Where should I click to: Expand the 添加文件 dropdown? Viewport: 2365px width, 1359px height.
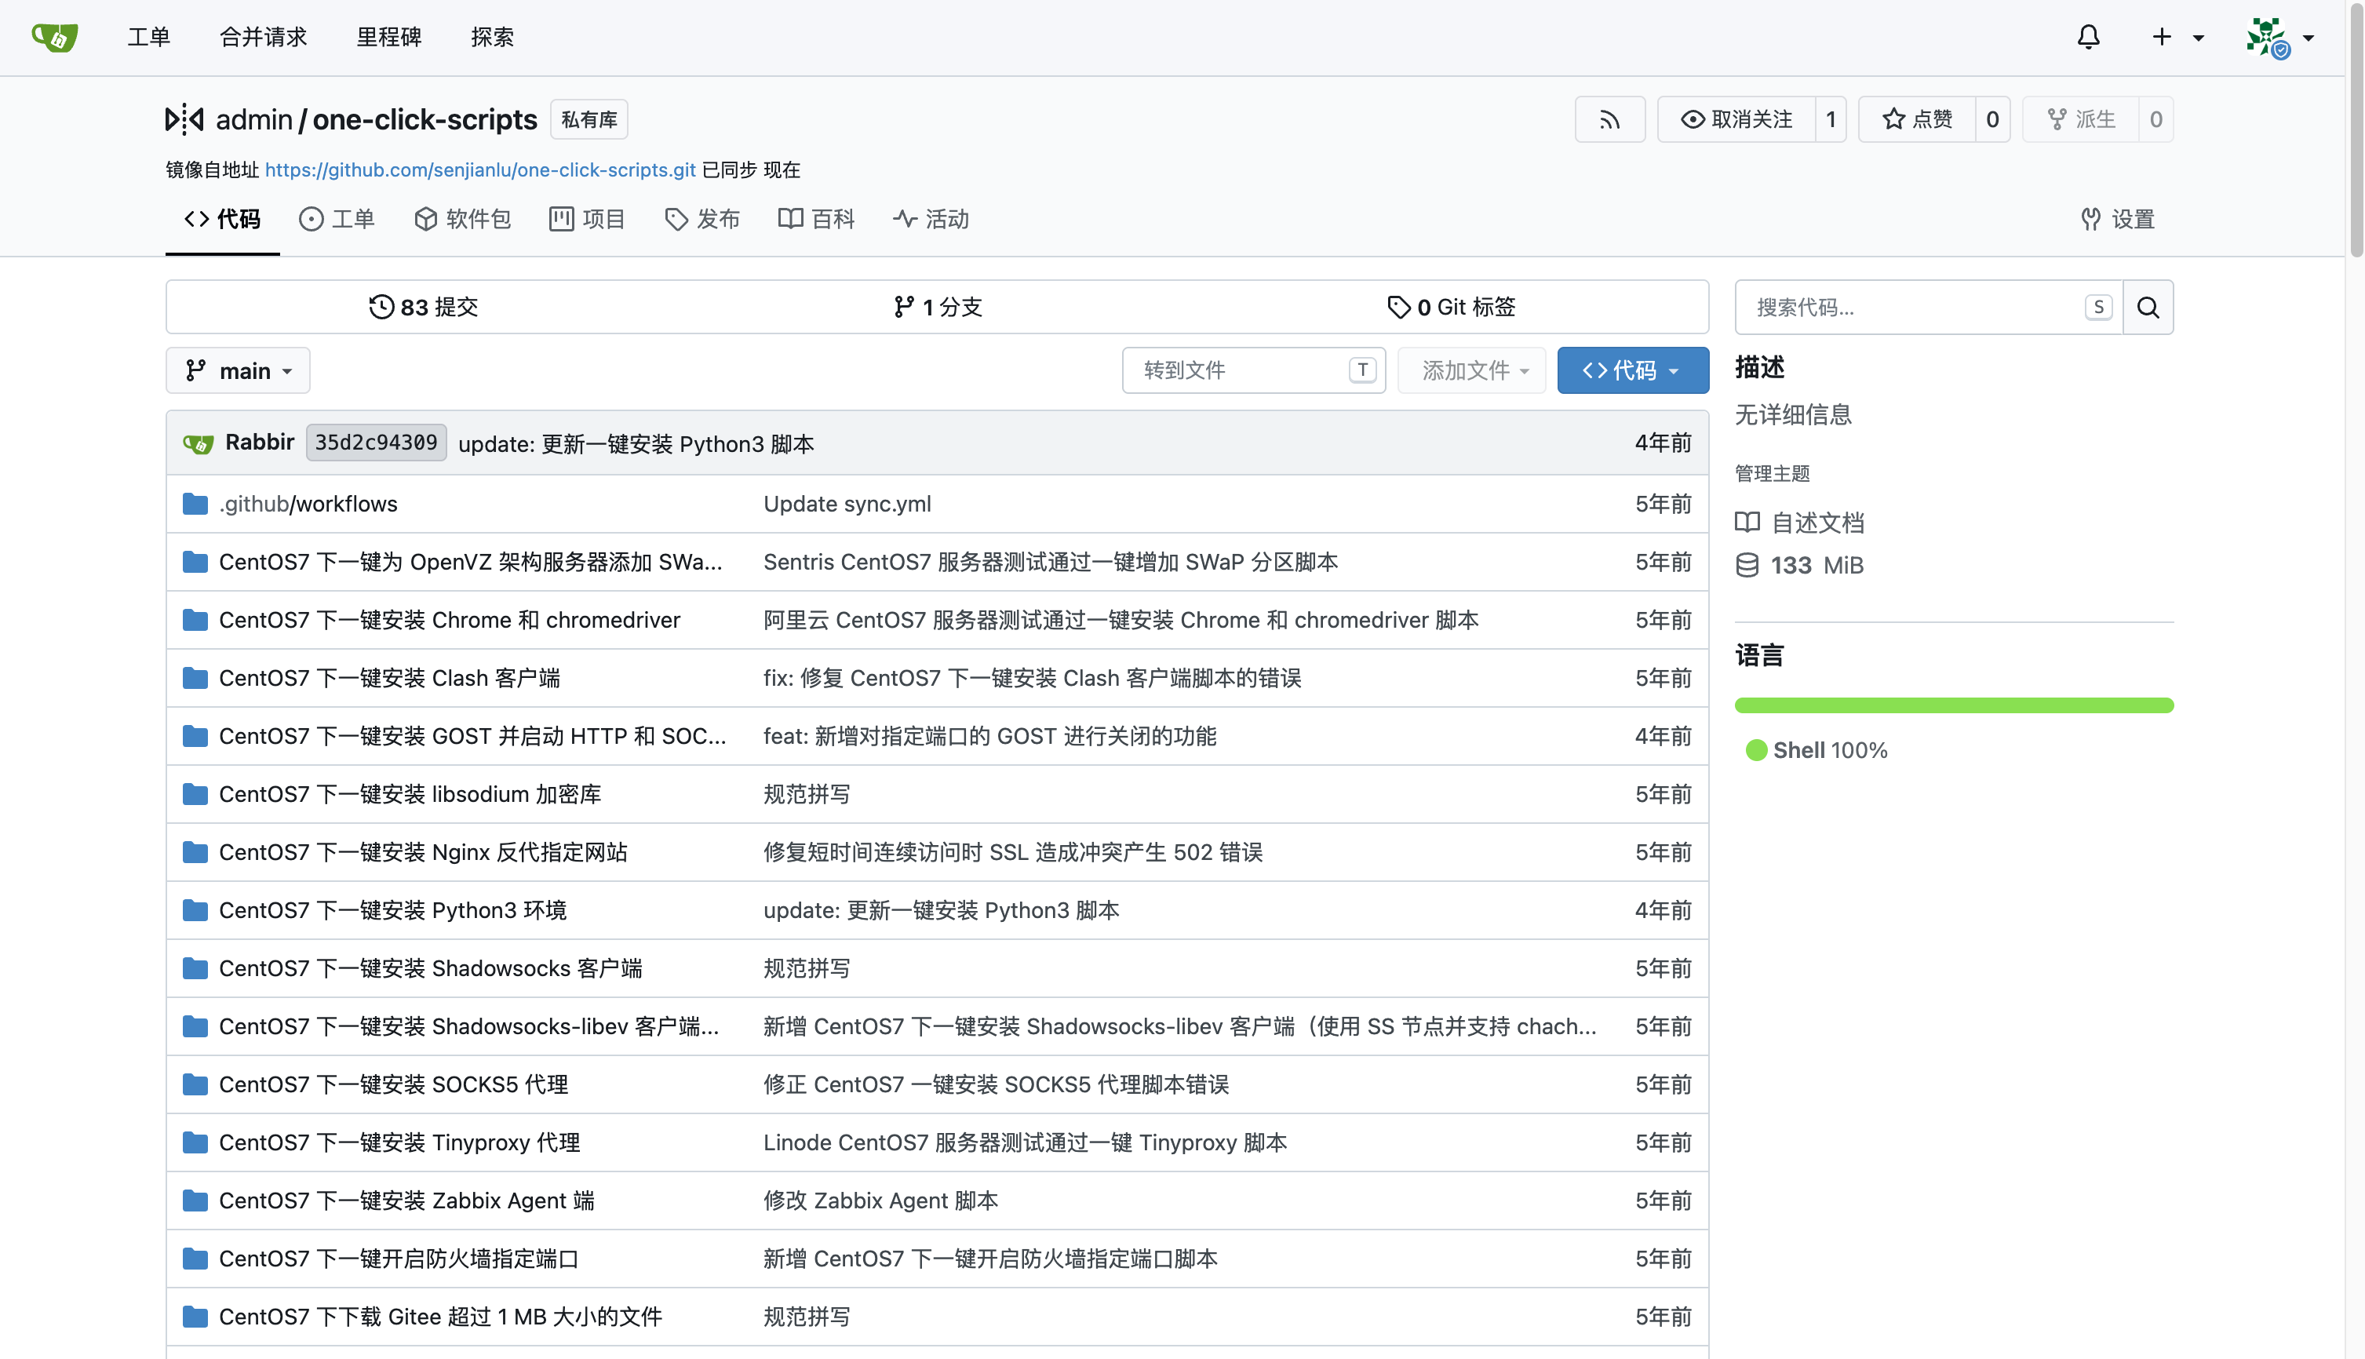click(1472, 370)
